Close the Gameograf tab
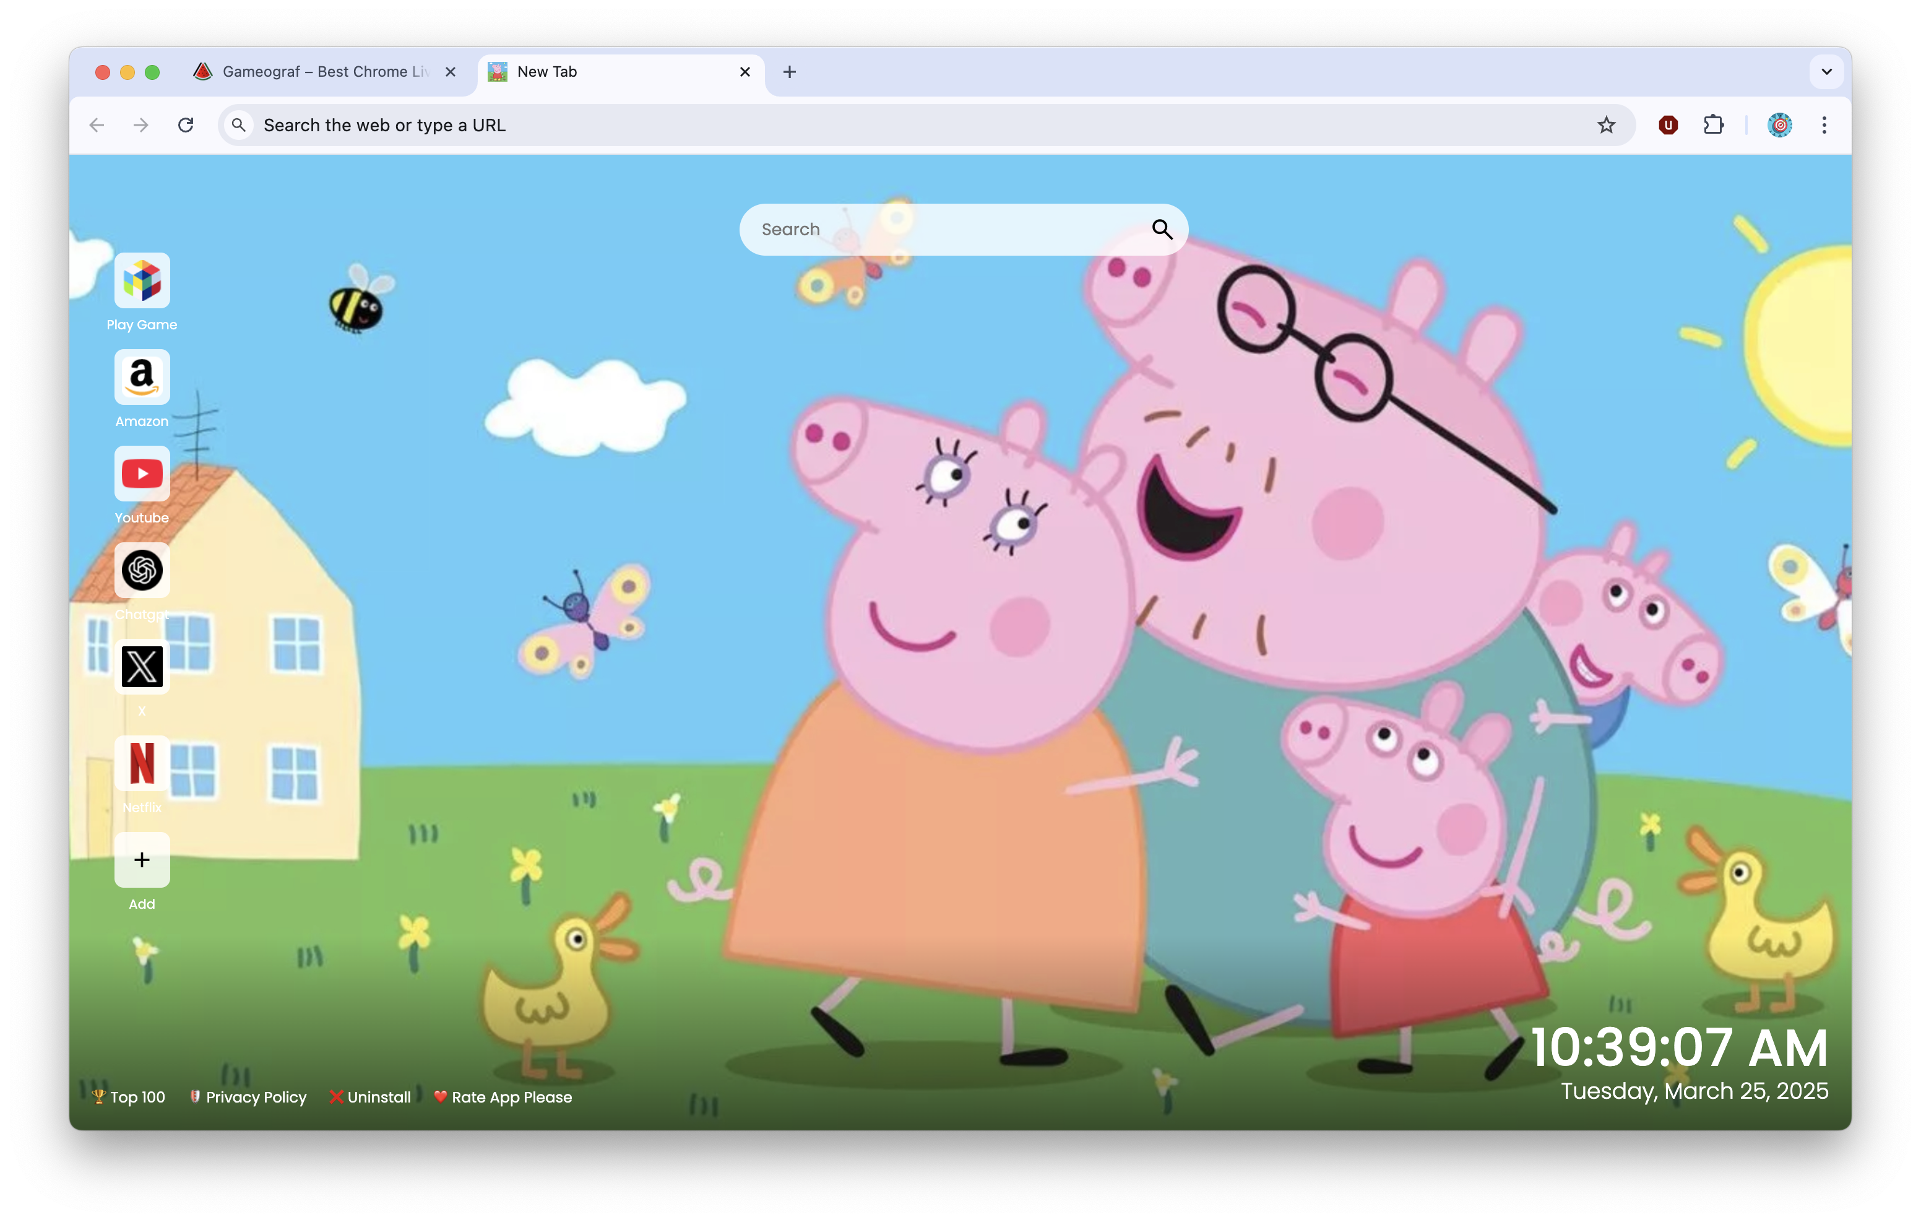Screen dimensions: 1921x1222 tap(451, 72)
